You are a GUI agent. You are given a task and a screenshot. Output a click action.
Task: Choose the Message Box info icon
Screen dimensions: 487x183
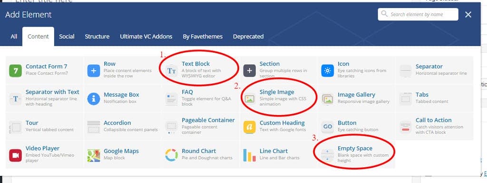tap(94, 99)
